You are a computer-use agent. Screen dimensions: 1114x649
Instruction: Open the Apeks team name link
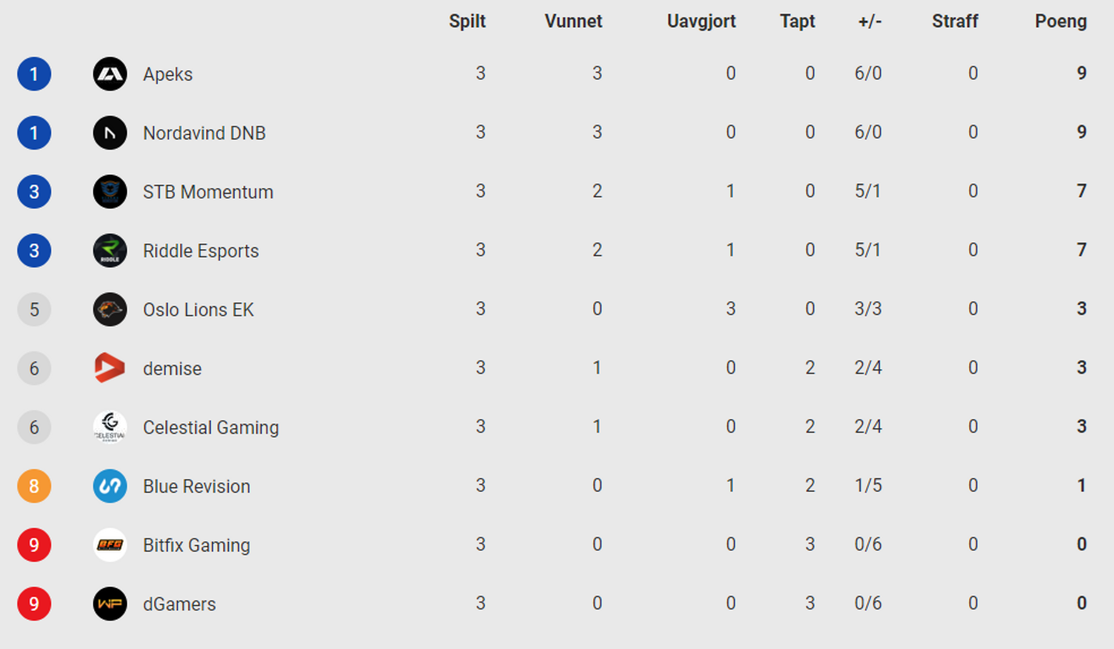(168, 74)
